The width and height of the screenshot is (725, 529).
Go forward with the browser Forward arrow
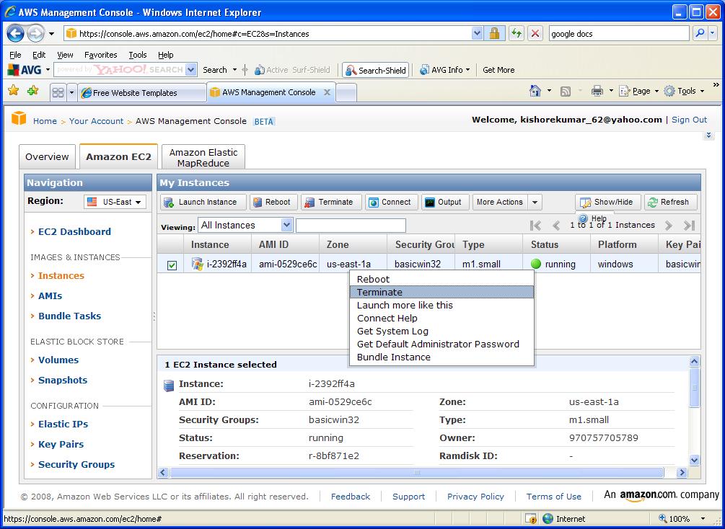[x=35, y=33]
